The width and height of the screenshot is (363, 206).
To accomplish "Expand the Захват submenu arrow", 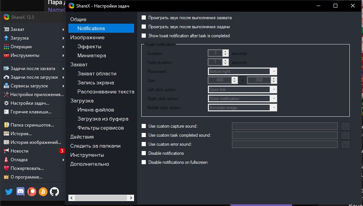I will tap(63, 29).
